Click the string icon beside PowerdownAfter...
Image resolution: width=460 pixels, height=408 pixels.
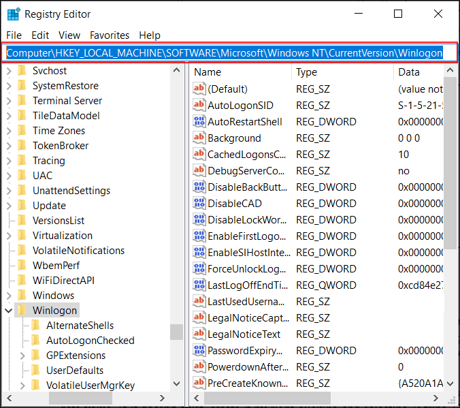pos(199,366)
